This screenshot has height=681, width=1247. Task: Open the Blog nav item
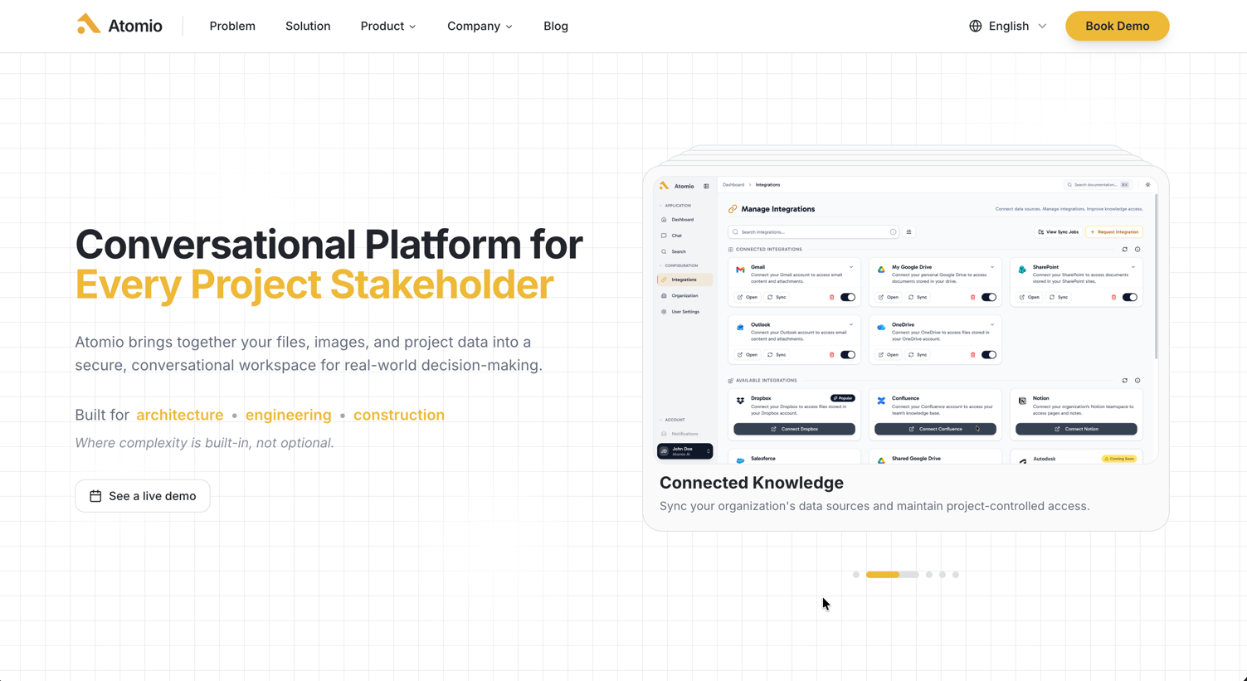[556, 26]
